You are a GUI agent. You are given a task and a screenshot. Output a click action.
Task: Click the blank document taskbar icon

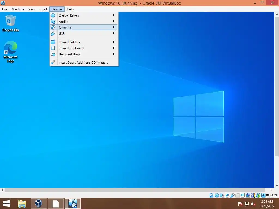click(56, 204)
